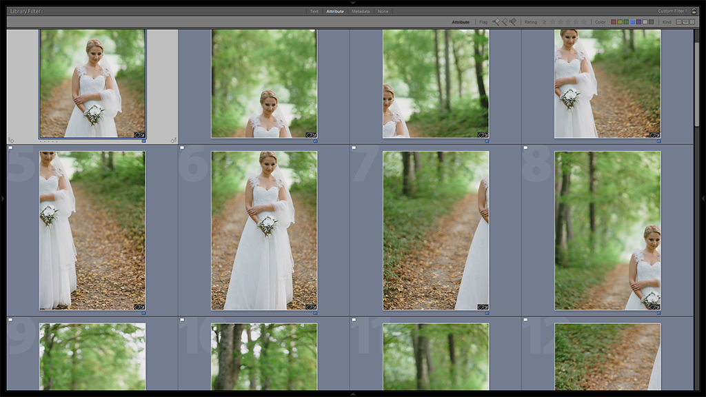Image resolution: width=706 pixels, height=397 pixels.
Task: Click blue color label under first photo
Action: pos(143,141)
